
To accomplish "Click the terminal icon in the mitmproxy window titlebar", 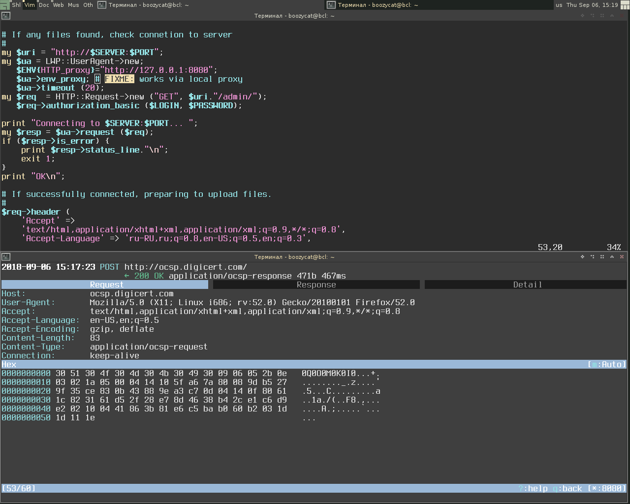I will coord(6,257).
